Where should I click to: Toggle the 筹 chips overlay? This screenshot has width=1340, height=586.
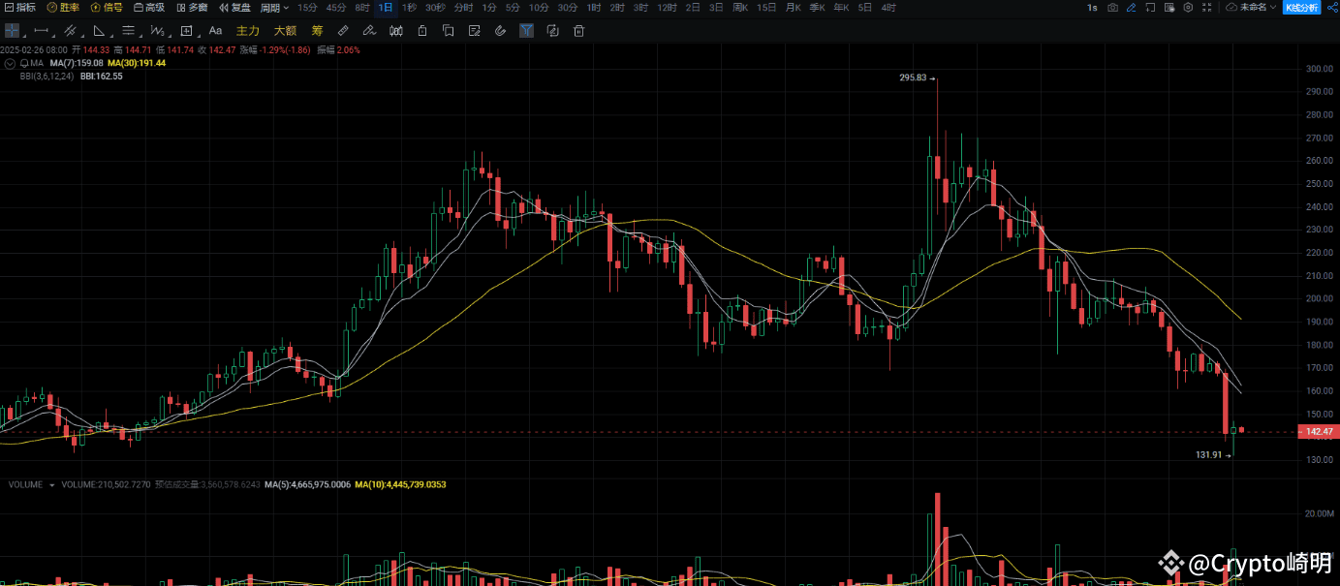(317, 30)
